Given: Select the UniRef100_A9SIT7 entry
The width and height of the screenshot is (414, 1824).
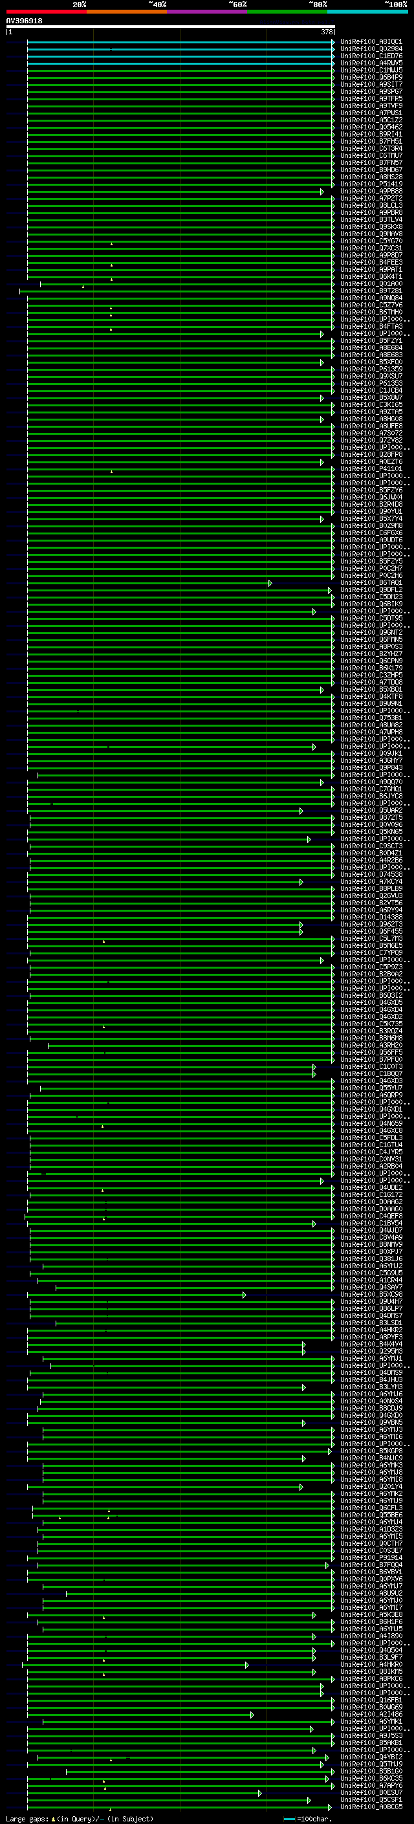Looking at the screenshot, I should [x=371, y=84].
